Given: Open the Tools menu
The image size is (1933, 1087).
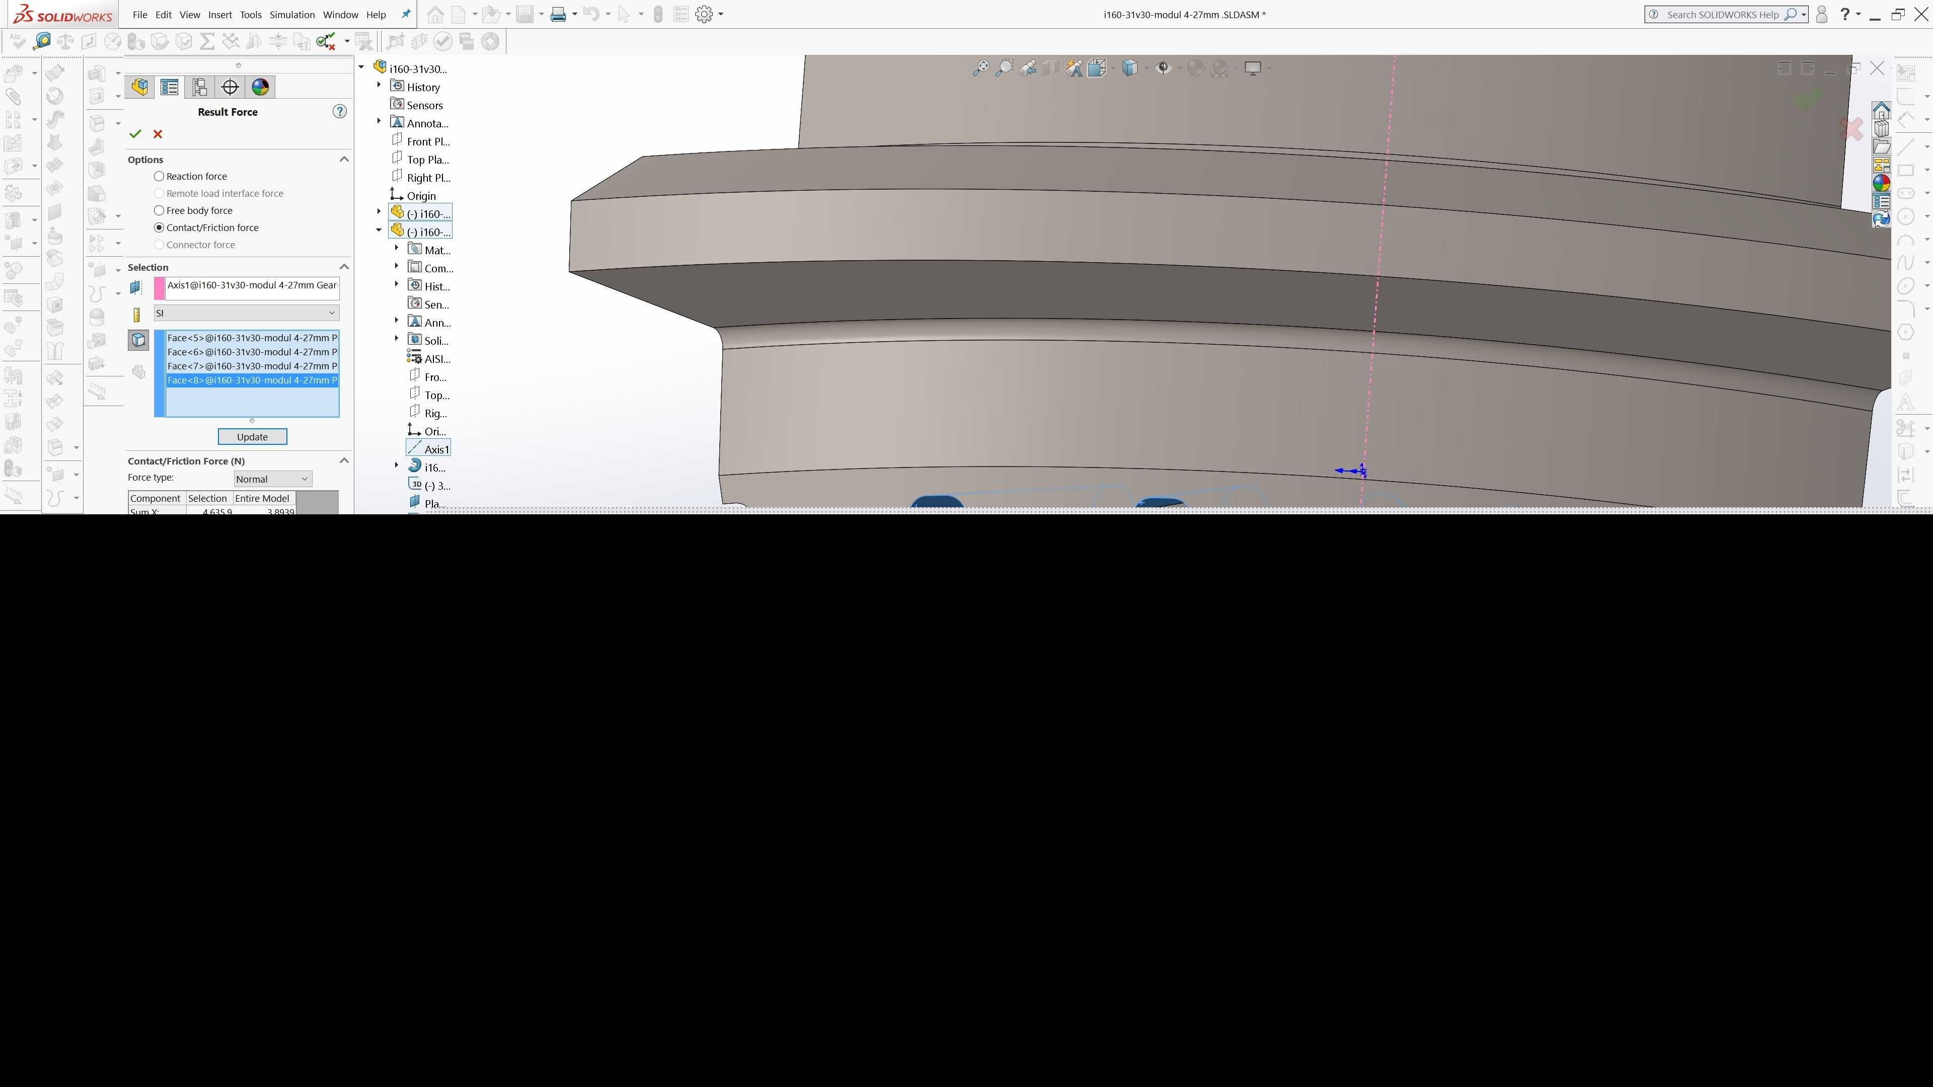Looking at the screenshot, I should tap(251, 14).
